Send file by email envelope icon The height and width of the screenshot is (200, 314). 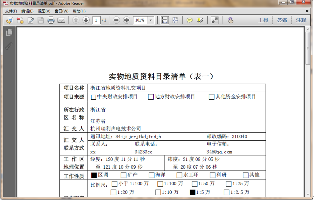61,20
